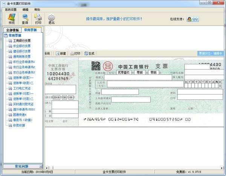Click the 打印 printer icon in main toolbar
The image size is (226, 176).
coord(38,18)
